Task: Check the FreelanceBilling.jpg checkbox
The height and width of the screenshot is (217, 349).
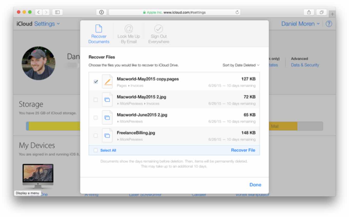Action: tap(96, 136)
